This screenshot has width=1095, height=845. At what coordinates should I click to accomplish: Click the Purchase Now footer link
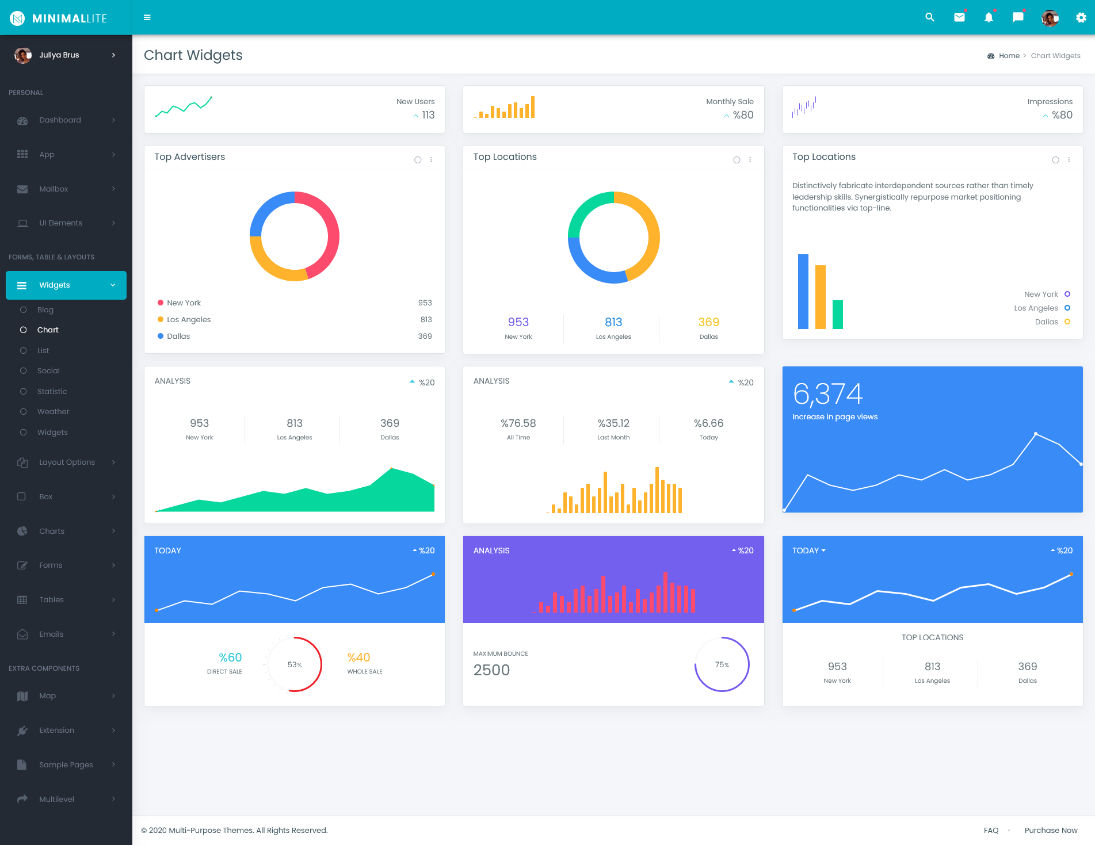[1051, 831]
